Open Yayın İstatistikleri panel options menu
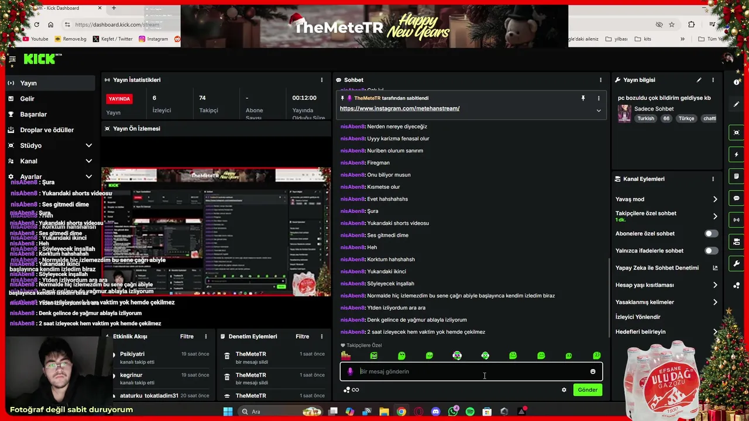749x421 pixels. [321, 80]
